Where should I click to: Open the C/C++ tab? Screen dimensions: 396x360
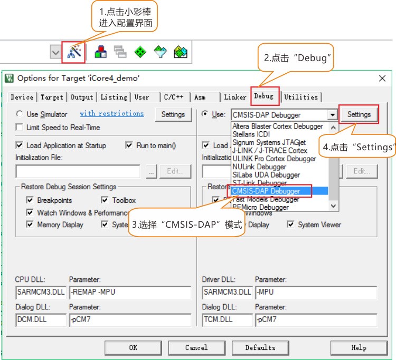point(173,97)
